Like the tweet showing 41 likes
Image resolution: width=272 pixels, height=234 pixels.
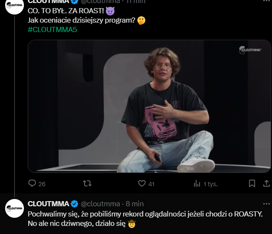click(142, 184)
